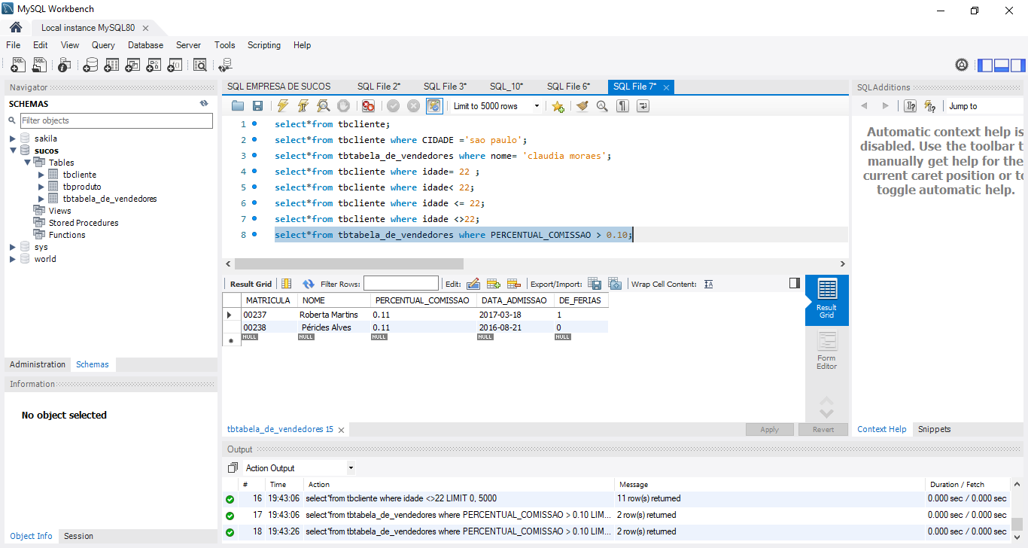Toggle the left sidebar panel visibility
The height and width of the screenshot is (548, 1028).
click(x=985, y=65)
